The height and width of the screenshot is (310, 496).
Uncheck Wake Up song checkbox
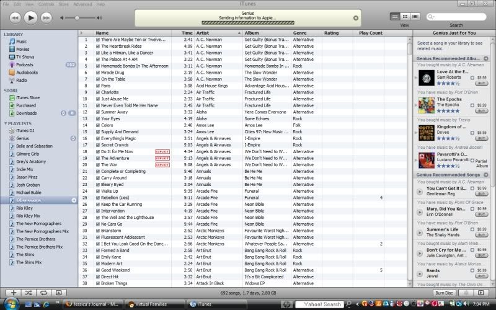(x=98, y=192)
